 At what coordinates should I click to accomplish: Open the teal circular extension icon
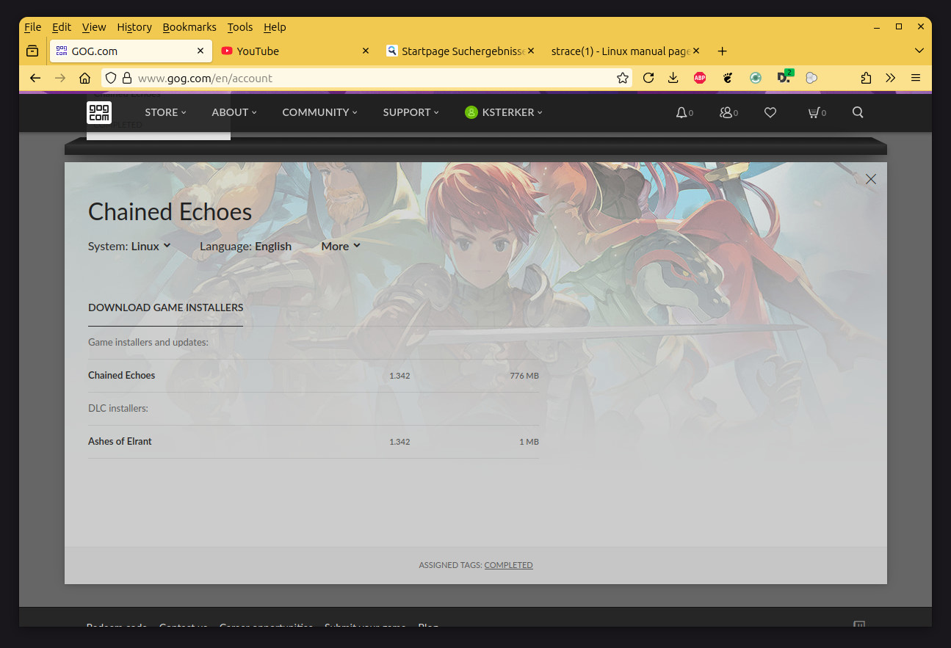point(756,78)
